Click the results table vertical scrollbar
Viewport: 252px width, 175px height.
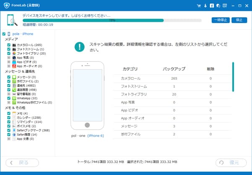[233, 77]
